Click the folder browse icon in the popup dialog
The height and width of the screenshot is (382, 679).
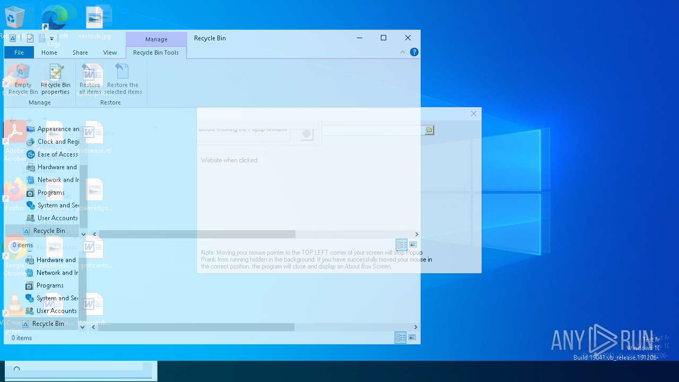coord(429,130)
